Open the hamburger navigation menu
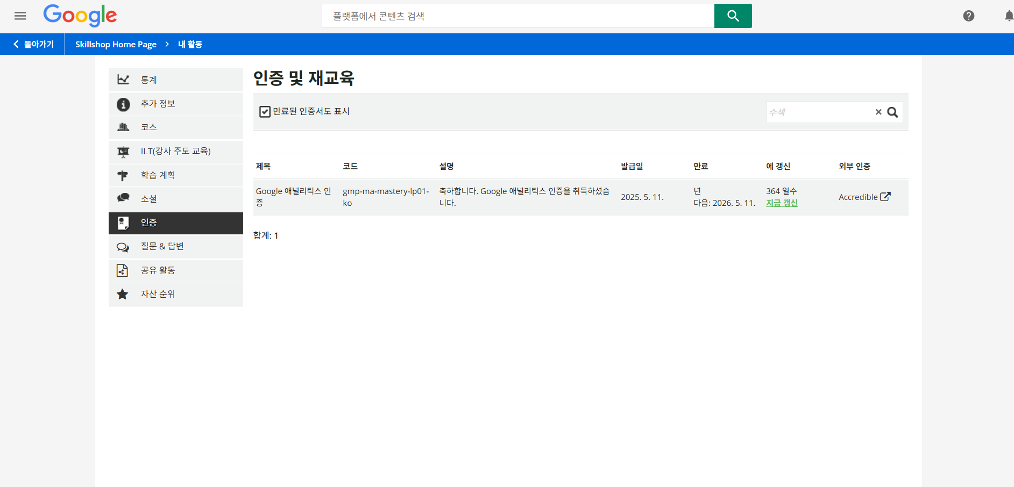 (20, 16)
